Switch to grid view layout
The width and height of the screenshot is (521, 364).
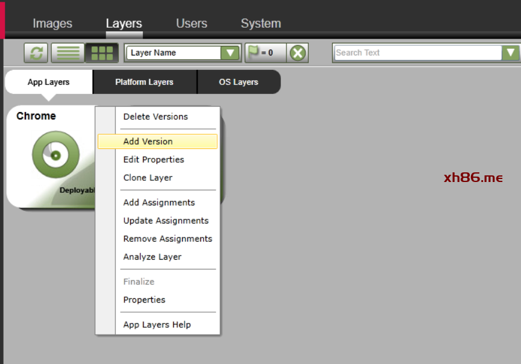pyautogui.click(x=101, y=53)
